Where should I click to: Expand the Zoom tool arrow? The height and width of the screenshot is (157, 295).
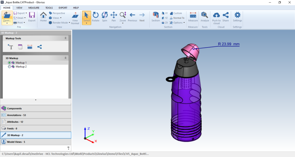123,23
